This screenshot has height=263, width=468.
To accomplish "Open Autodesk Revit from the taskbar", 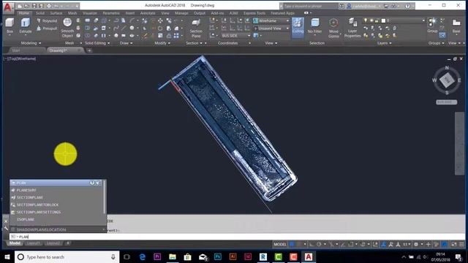I will tap(263, 256).
